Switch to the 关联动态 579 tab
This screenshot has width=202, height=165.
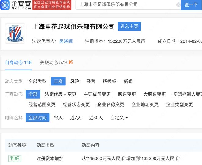(53, 62)
